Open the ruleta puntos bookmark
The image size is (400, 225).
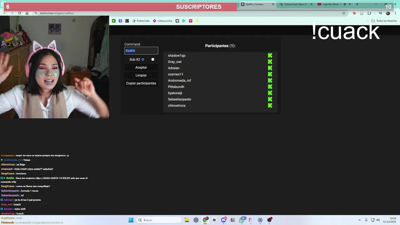click(x=162, y=21)
